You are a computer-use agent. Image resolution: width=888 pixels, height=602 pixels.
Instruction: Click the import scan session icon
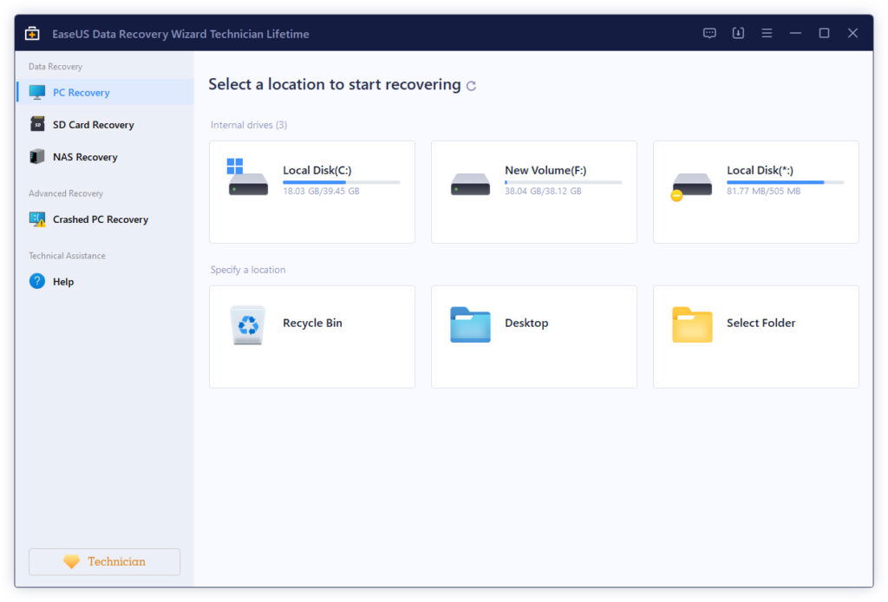click(x=738, y=34)
